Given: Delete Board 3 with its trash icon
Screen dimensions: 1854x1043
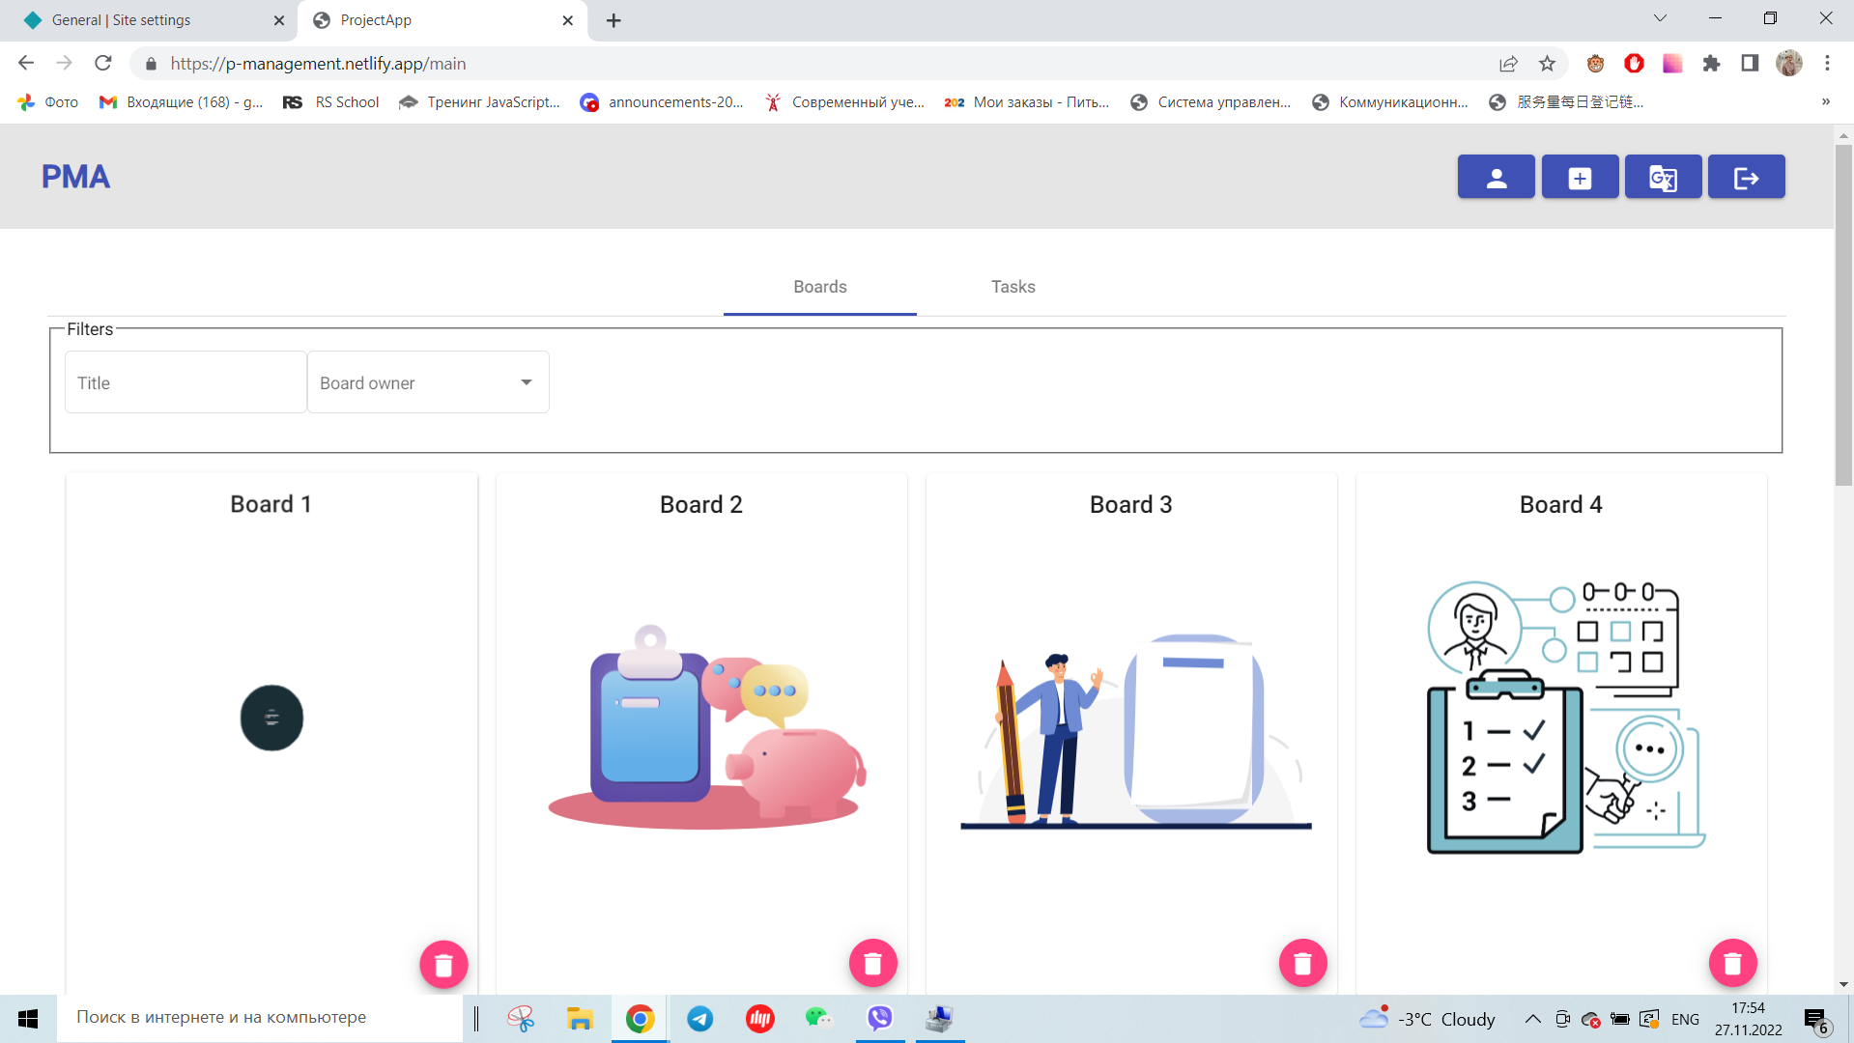Looking at the screenshot, I should 1303,963.
